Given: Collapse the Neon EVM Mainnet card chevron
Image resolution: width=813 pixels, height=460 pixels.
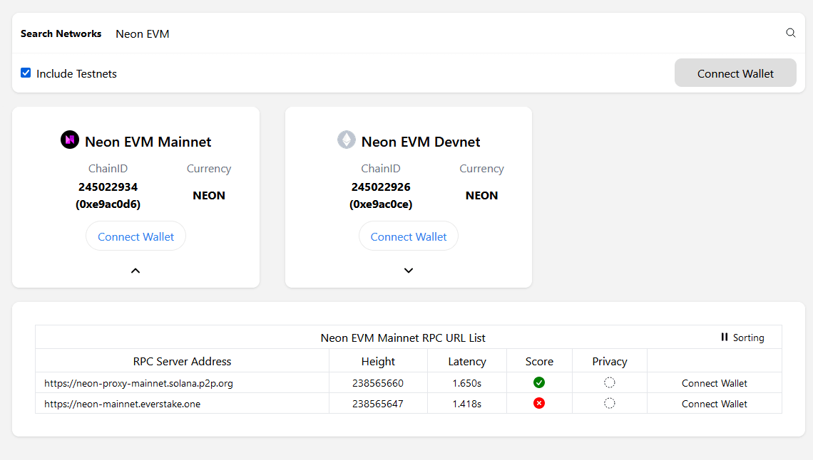Looking at the screenshot, I should coord(135,271).
